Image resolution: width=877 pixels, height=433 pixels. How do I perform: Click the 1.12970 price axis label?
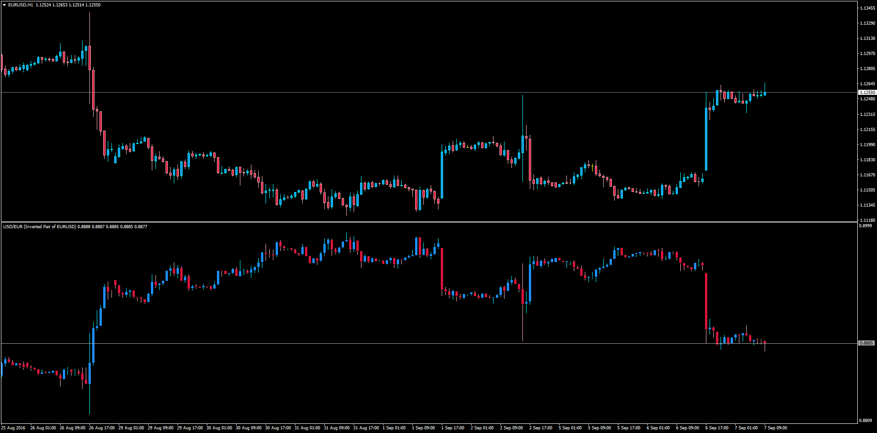(867, 54)
